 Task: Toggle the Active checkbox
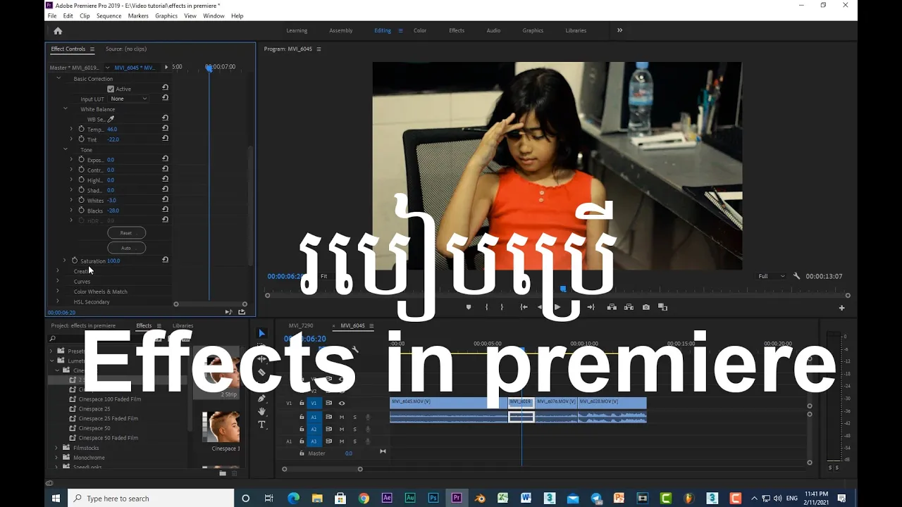[x=111, y=89]
